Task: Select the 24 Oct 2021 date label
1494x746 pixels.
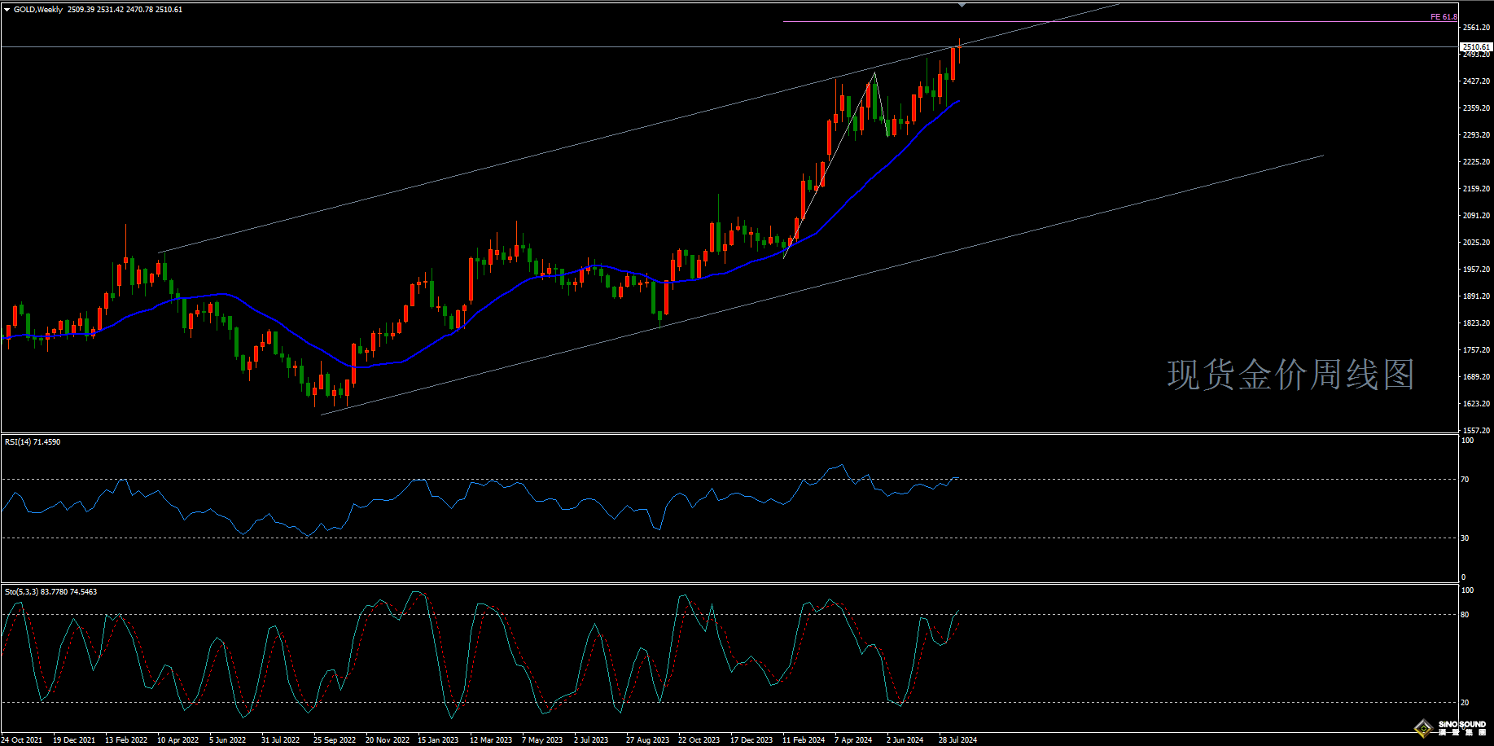Action: [x=22, y=740]
